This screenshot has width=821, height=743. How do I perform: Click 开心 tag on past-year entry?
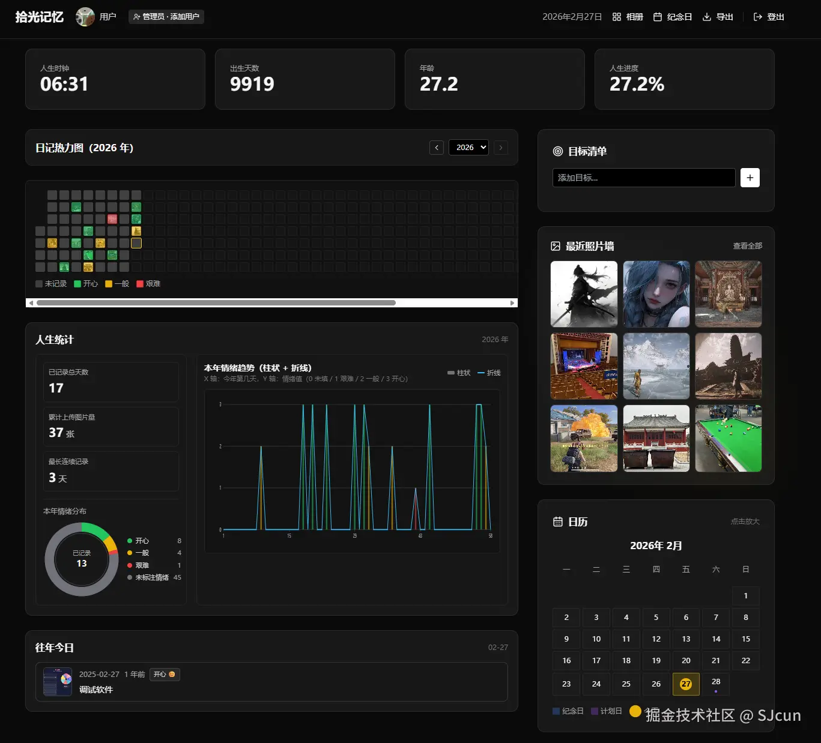click(165, 675)
